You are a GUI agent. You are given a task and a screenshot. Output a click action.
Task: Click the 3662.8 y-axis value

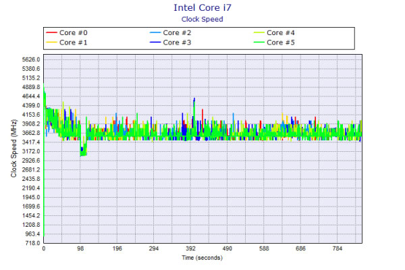[x=31, y=133]
